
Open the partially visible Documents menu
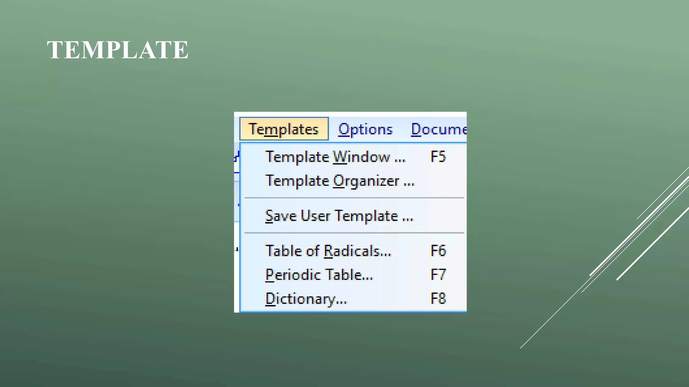tap(438, 129)
